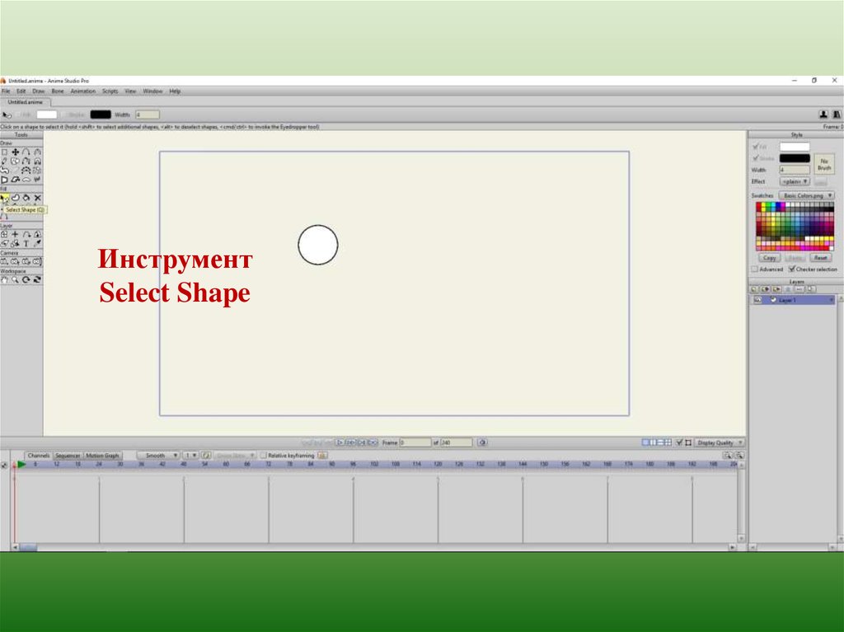This screenshot has width=844, height=632.
Task: Select the Select Shape tool in Fill section
Action: click(5, 198)
